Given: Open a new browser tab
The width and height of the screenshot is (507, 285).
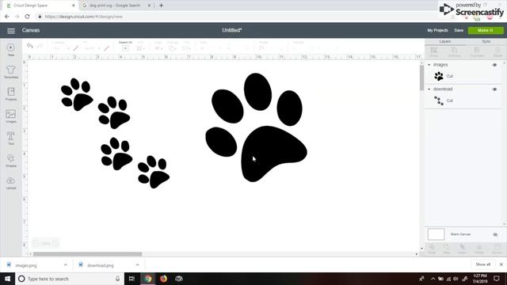Looking at the screenshot, I should [161, 6].
